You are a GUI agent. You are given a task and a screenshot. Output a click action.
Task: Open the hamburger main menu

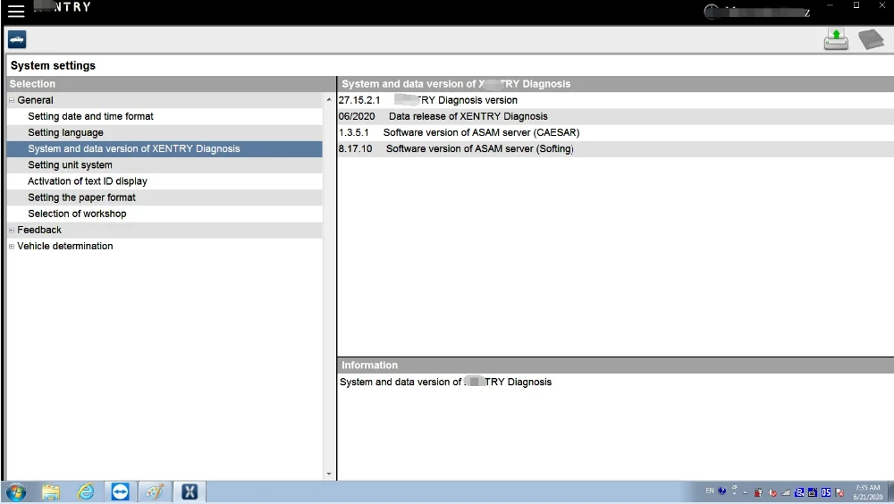click(x=16, y=10)
